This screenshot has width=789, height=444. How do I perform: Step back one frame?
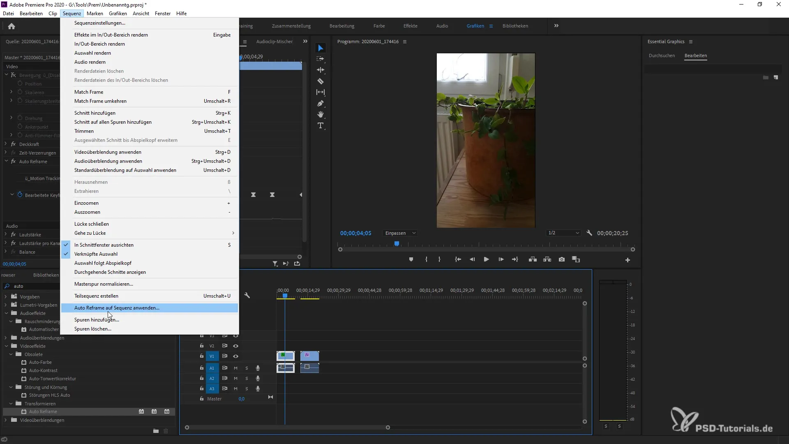pos(472,259)
